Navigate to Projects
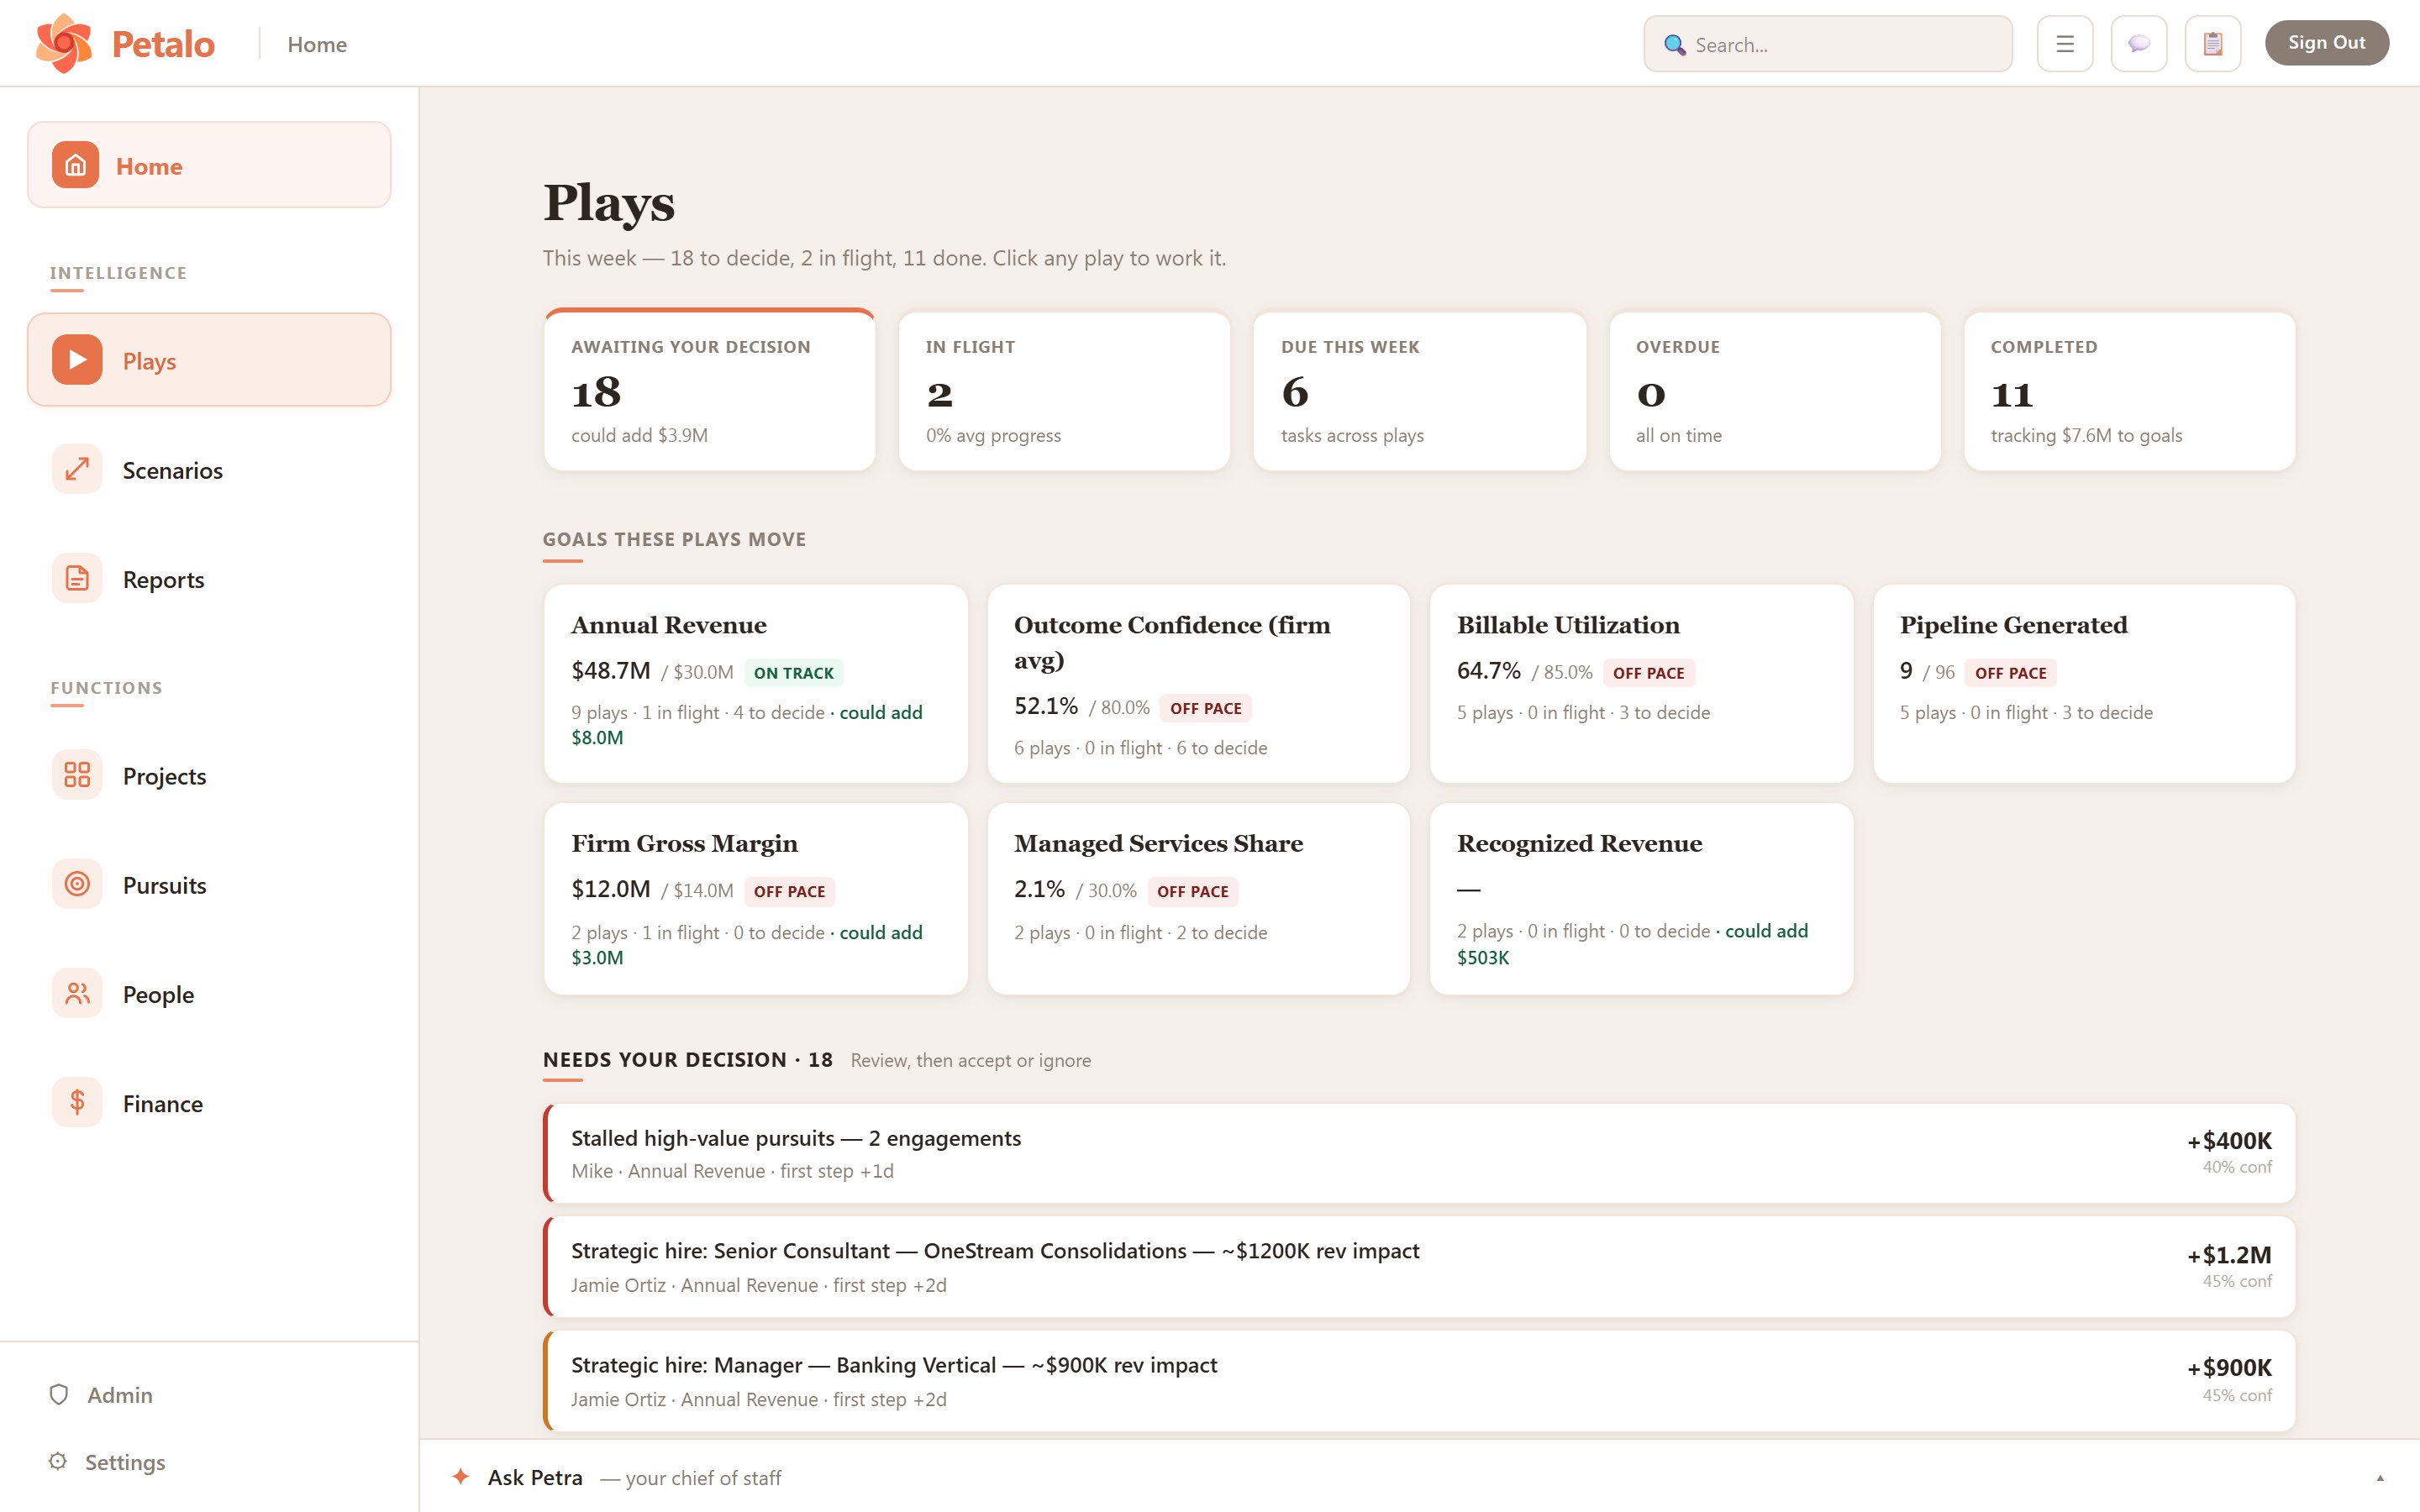The height and width of the screenshot is (1512, 2420). [209, 775]
